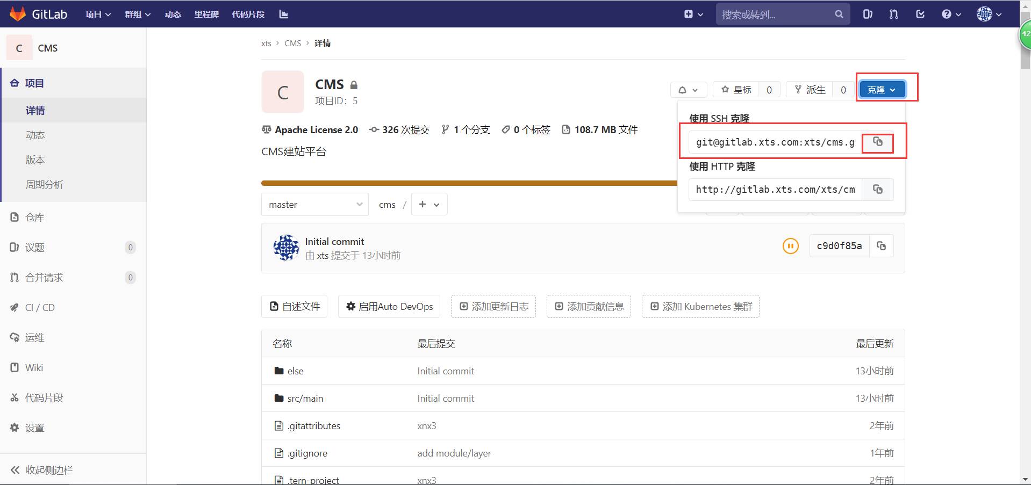Click the HTTP clone URL field
Image resolution: width=1031 pixels, height=485 pixels.
click(775, 189)
